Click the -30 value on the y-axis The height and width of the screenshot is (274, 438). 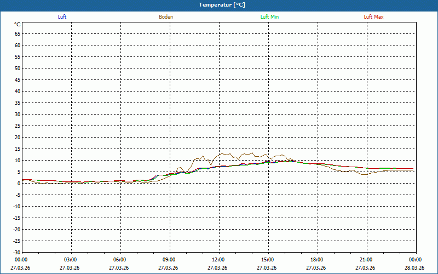(17, 253)
